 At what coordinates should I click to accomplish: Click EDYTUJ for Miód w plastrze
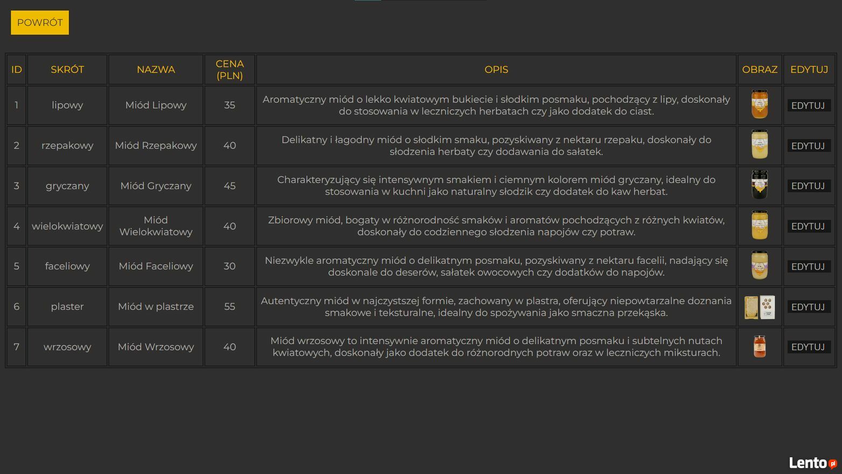pos(809,307)
